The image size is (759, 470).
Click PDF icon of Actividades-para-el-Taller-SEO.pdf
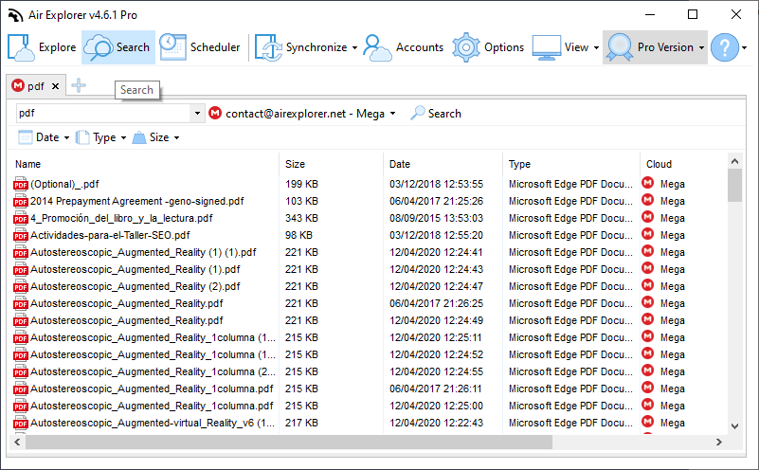coord(21,235)
